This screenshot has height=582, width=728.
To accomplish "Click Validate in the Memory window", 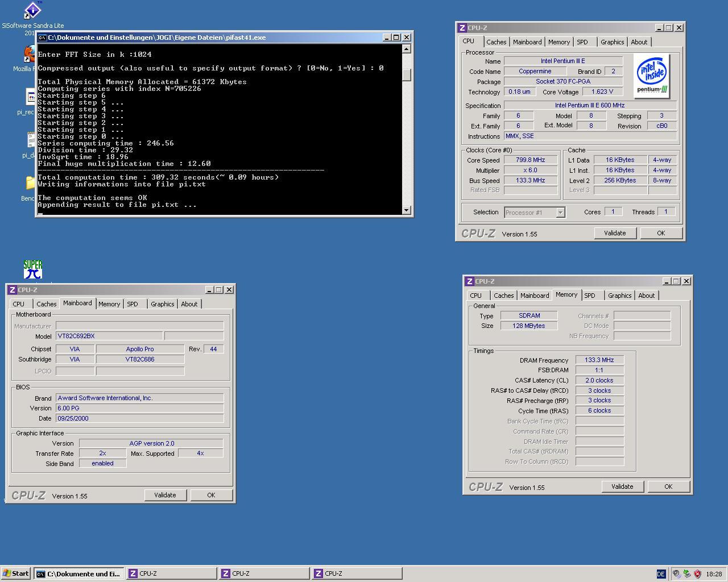I will point(622,487).
